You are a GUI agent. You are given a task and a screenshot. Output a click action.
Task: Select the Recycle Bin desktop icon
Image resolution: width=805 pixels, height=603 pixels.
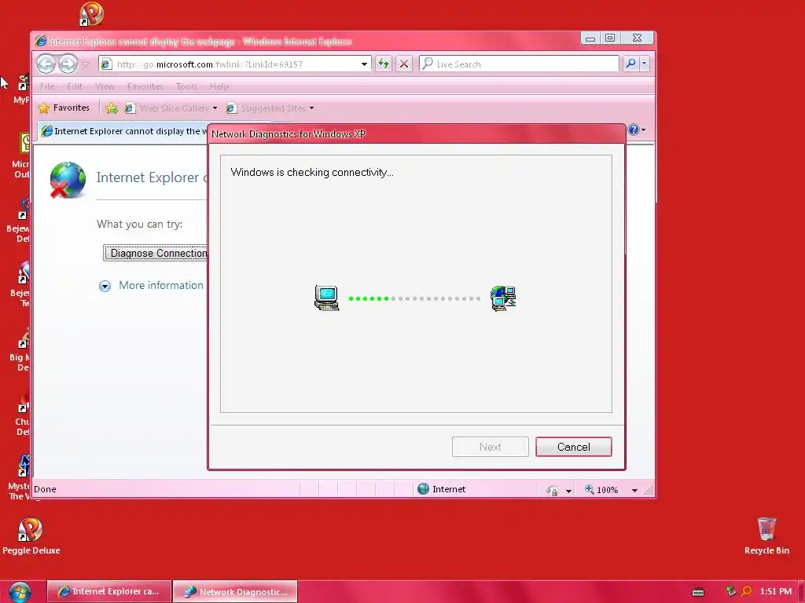pos(766,535)
